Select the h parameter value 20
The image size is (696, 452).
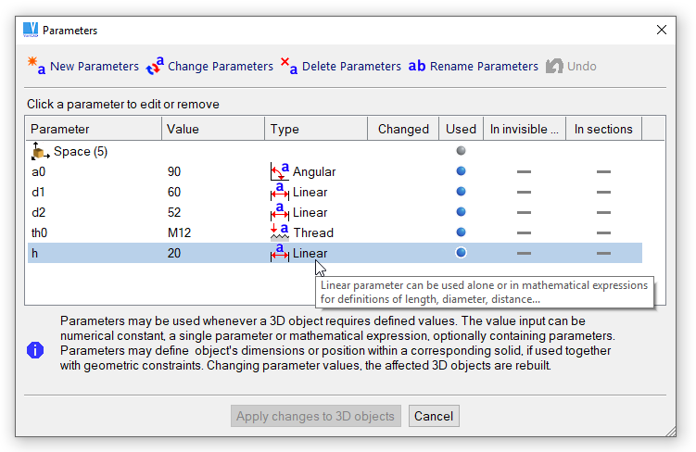174,253
